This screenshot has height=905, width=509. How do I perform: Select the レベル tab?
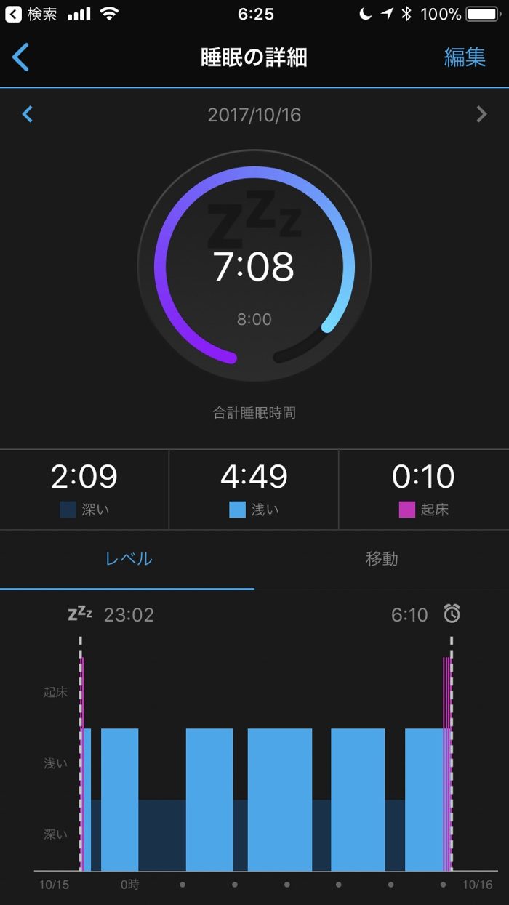128,559
